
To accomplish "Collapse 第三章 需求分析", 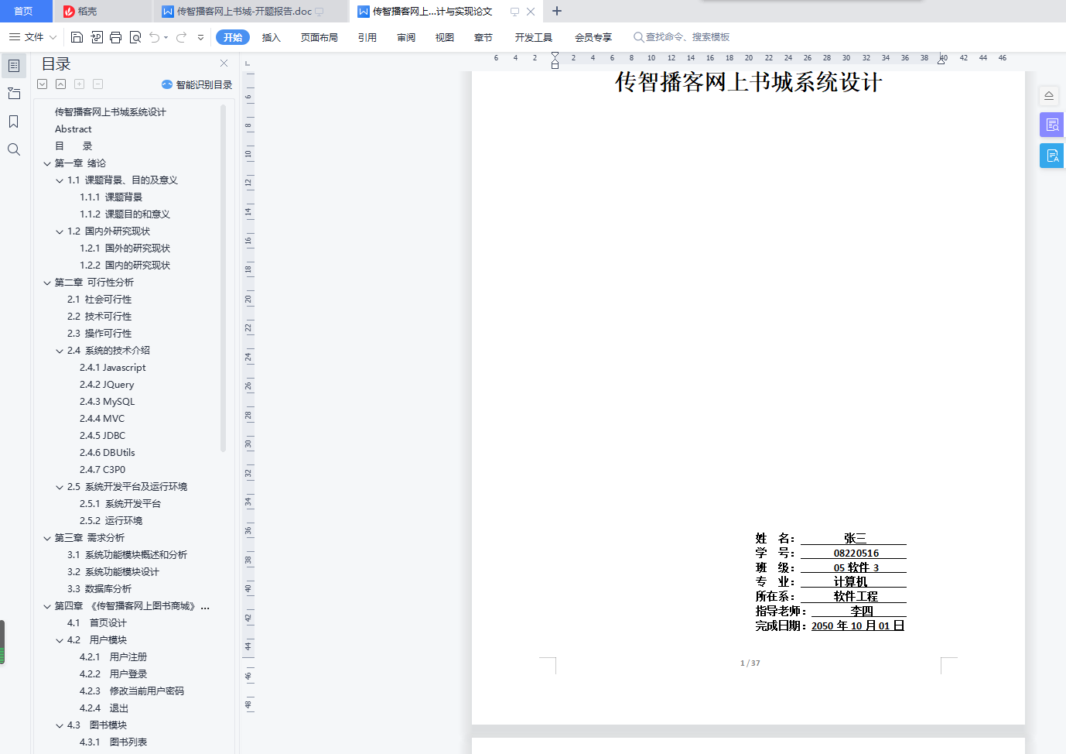I will pyautogui.click(x=47, y=538).
